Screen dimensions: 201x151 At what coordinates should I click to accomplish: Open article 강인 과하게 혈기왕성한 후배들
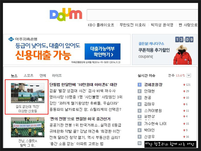point(84,103)
